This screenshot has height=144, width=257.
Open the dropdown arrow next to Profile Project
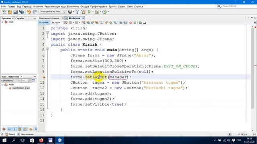[108, 12]
